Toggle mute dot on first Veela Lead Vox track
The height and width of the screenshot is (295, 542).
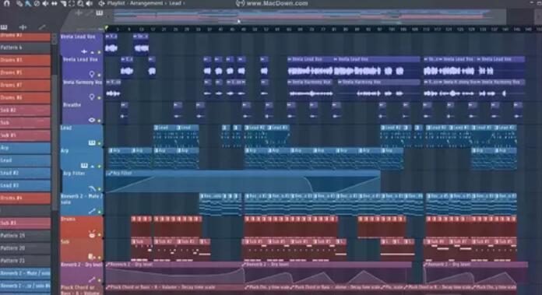tap(99, 52)
